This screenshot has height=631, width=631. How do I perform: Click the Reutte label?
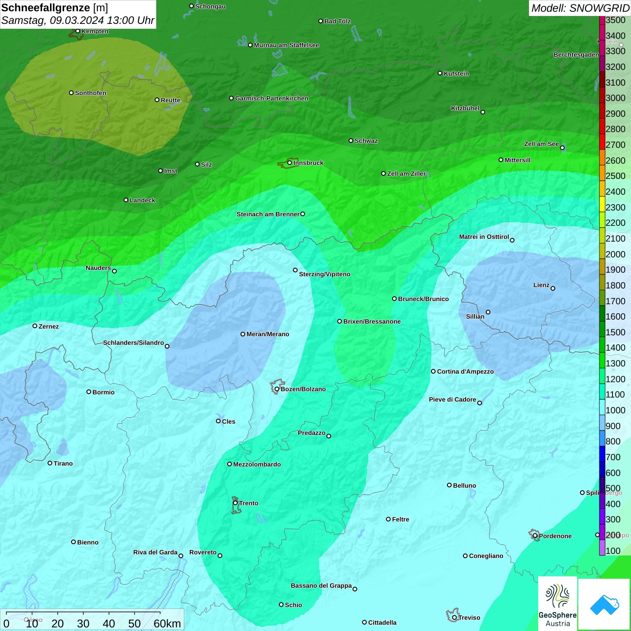tap(171, 100)
